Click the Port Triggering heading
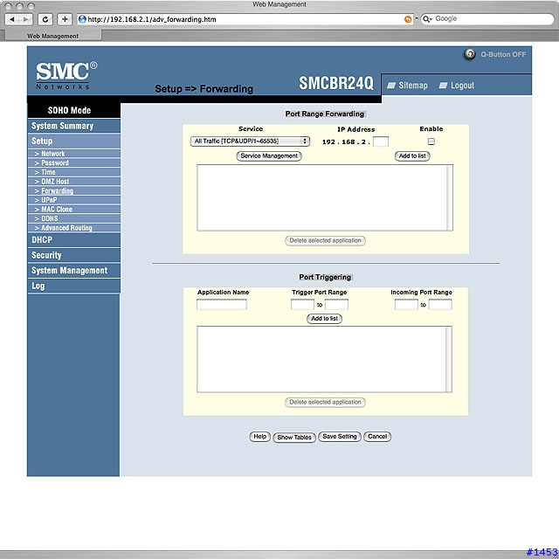Screen dimensions: 559x559 pos(325,277)
